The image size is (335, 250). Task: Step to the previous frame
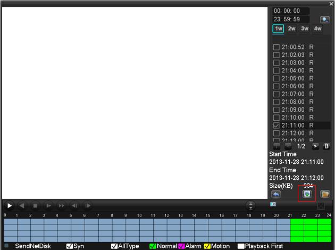[74, 206]
